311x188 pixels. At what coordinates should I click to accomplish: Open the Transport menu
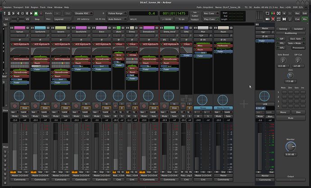point(18,8)
